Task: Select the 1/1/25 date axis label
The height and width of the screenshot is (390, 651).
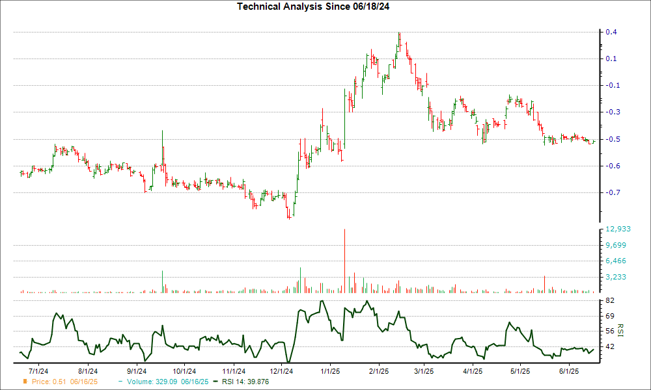Action: [x=331, y=371]
